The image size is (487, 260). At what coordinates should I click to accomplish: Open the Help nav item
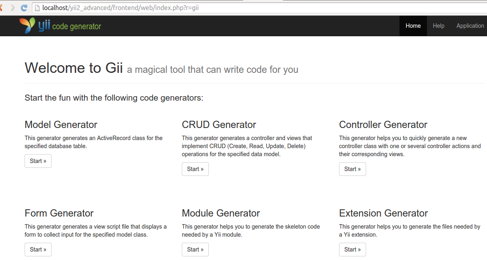439,26
